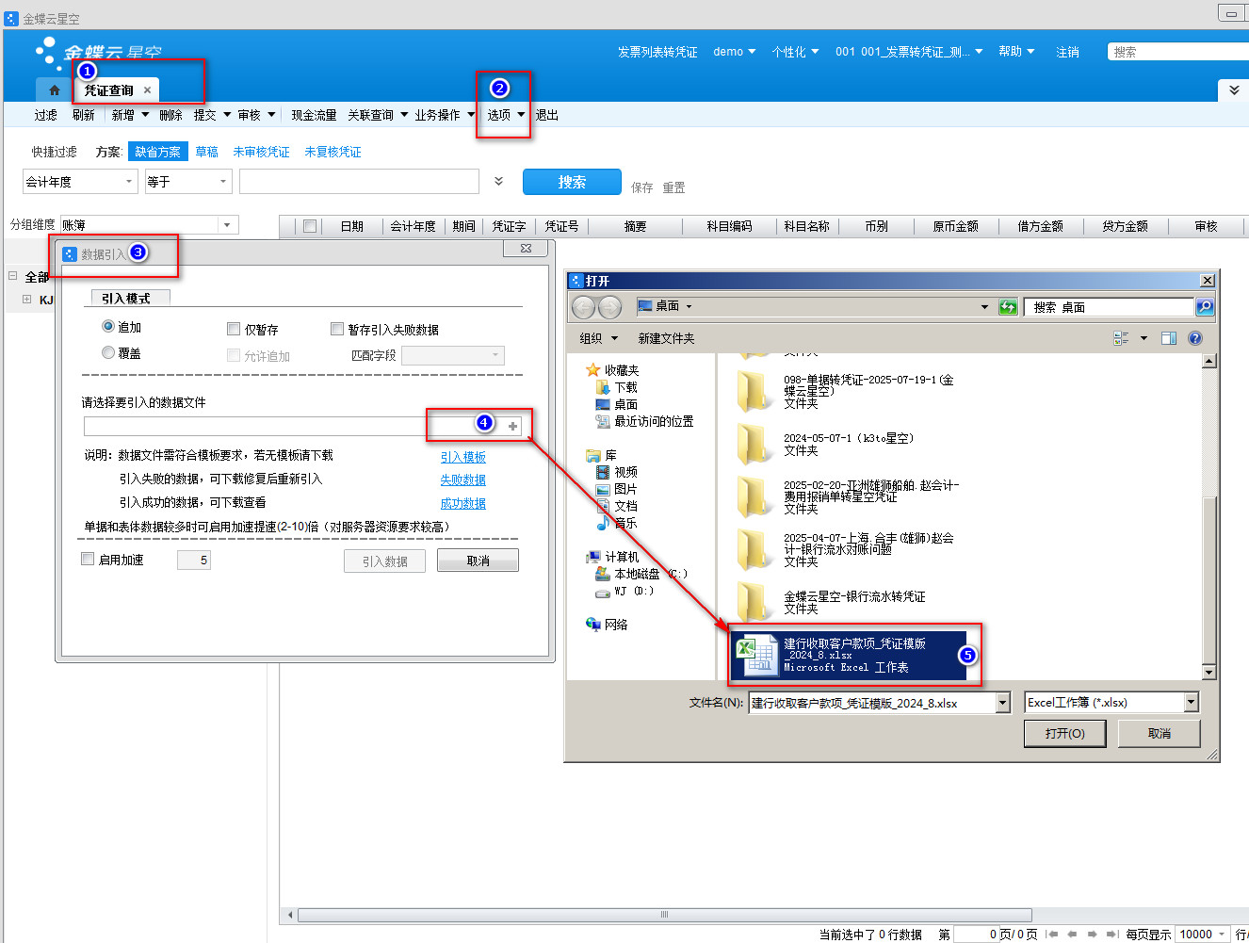Click the blue 搜索 button
Image resolution: width=1249 pixels, height=943 pixels.
click(572, 182)
